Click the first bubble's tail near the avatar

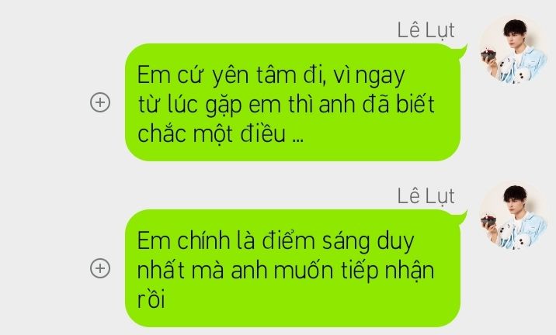[x=463, y=52]
